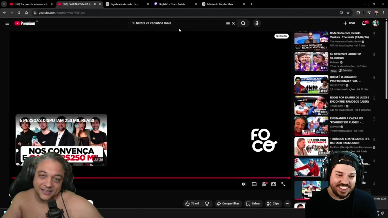388x218 pixels.
Task: Submit search with magnifier button
Action: pyautogui.click(x=243, y=23)
